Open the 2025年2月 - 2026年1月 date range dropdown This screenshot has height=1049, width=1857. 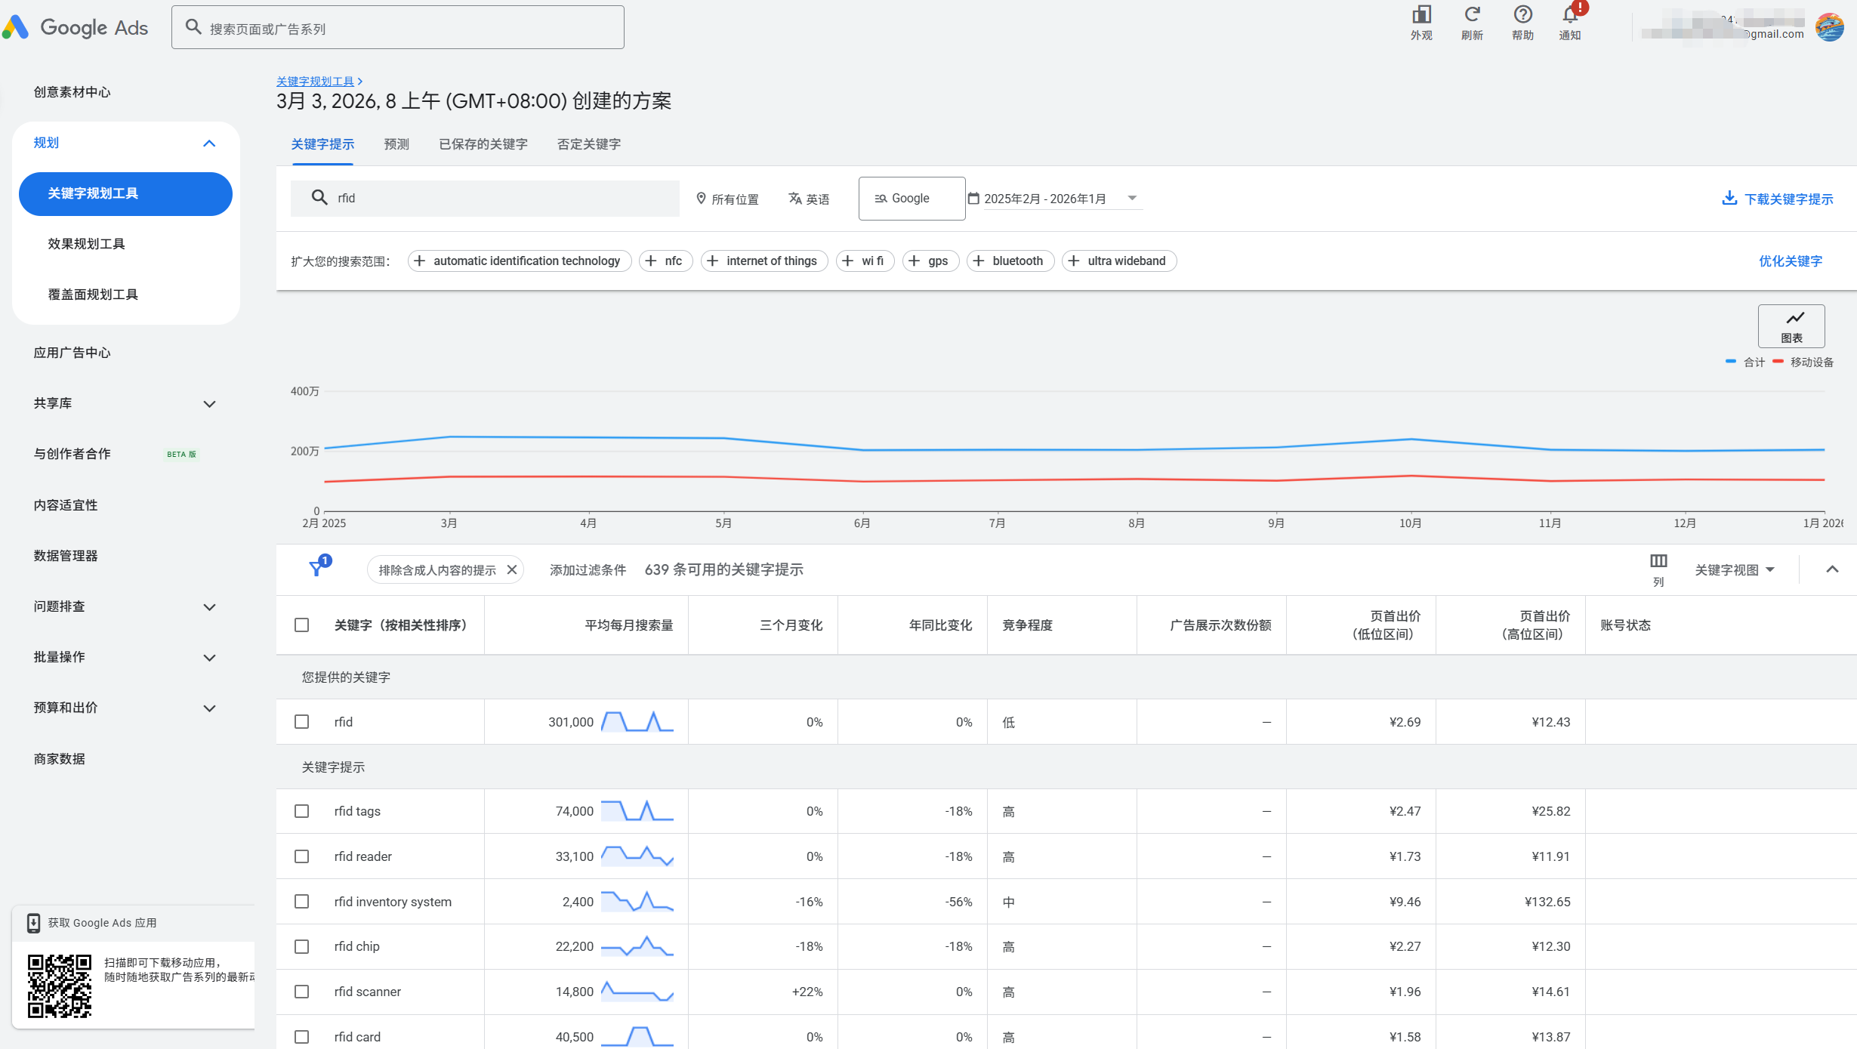(1054, 199)
